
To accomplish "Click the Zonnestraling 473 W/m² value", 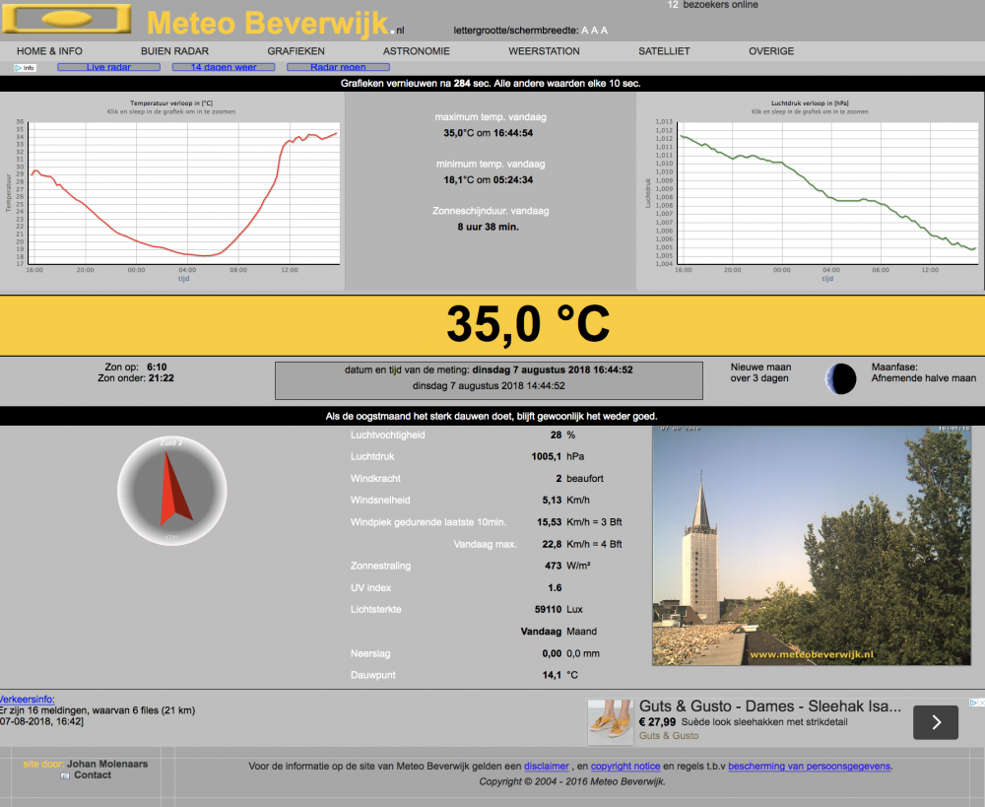I will pos(568,567).
